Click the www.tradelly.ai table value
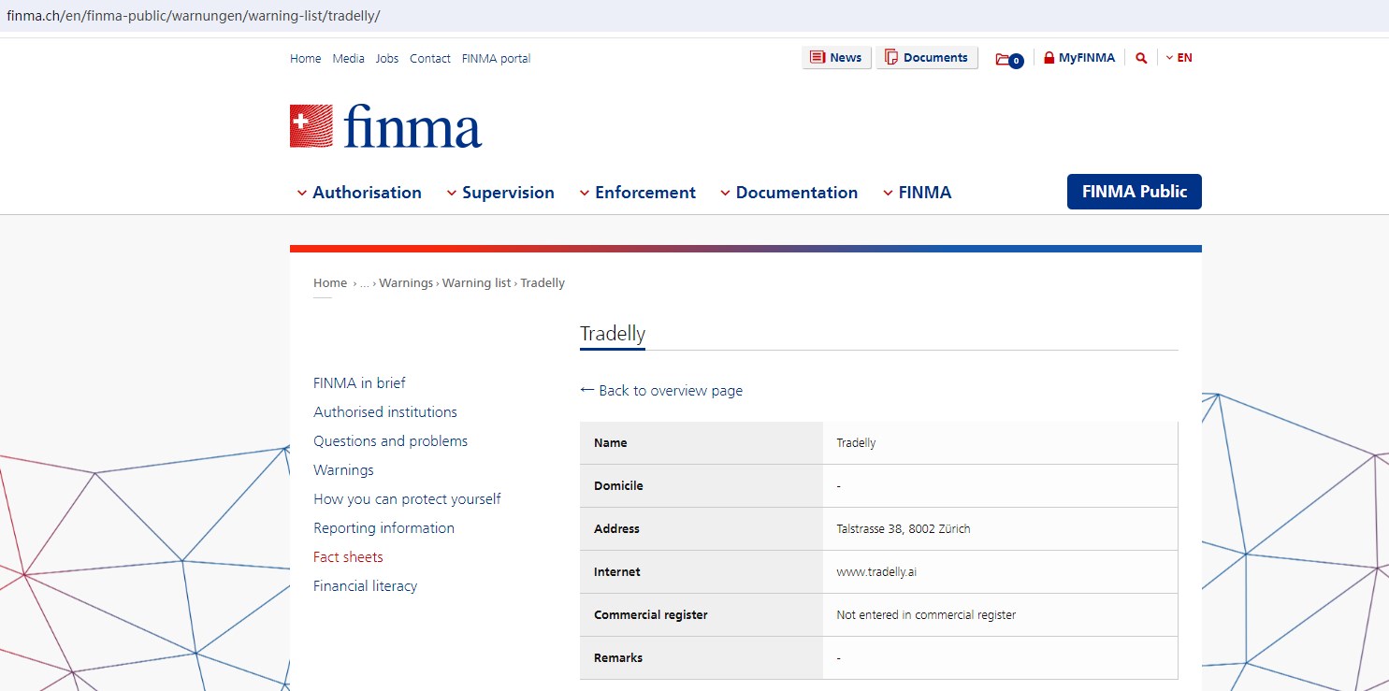The height and width of the screenshot is (691, 1389). pos(876,572)
